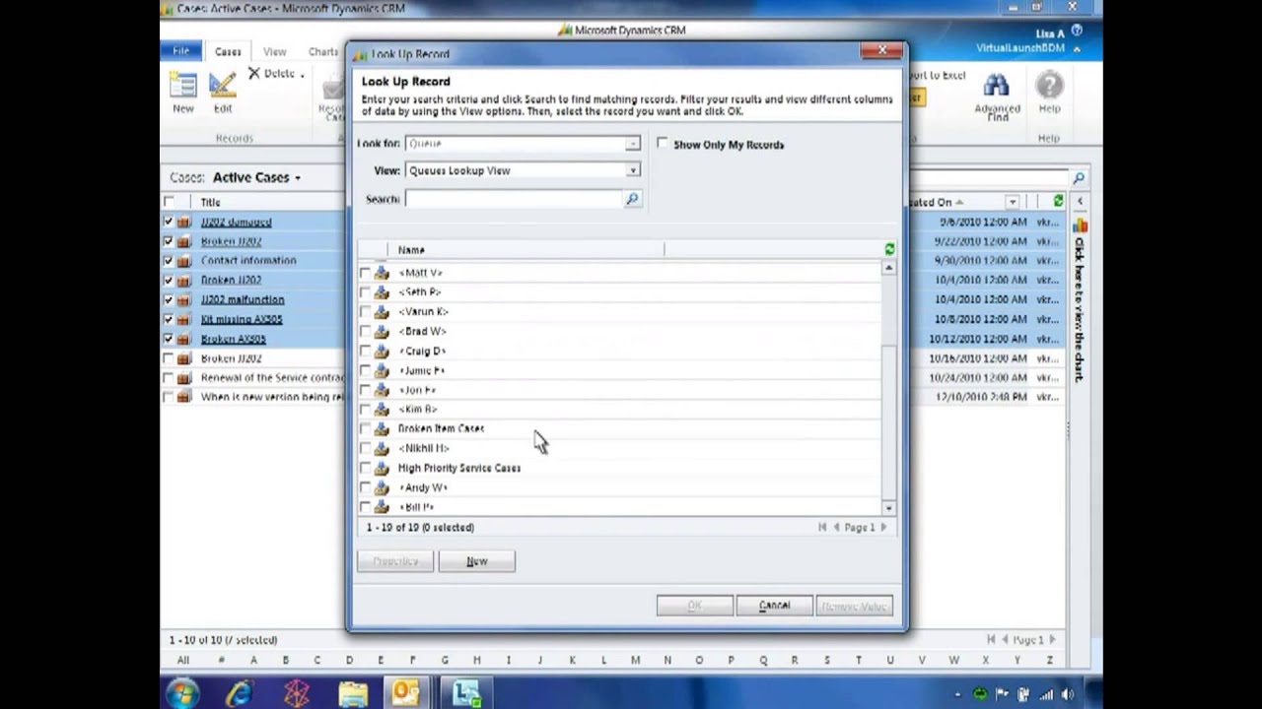This screenshot has height=709, width=1262.
Task: Collapse the ribbon with arrow under Lisa A
Action: tap(1077, 48)
